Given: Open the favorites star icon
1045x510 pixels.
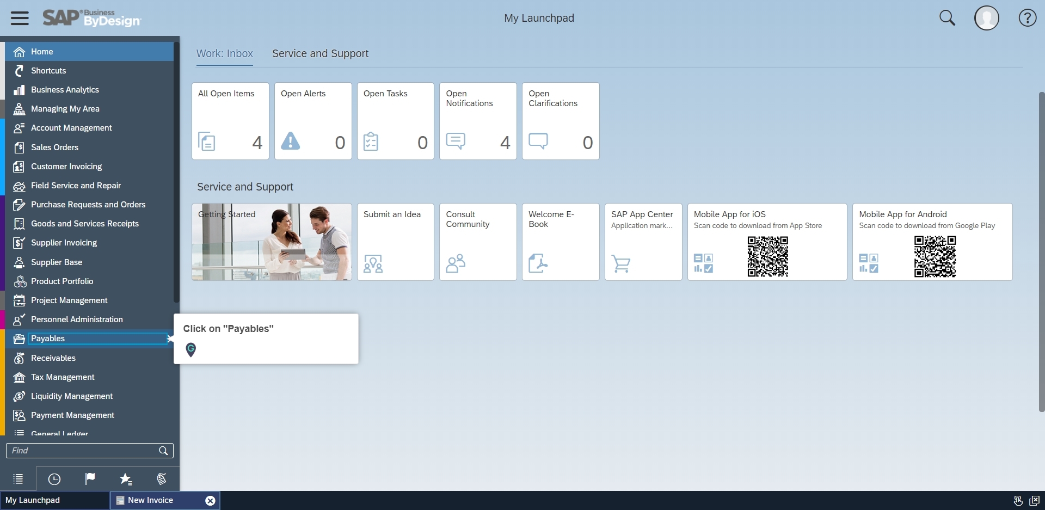Looking at the screenshot, I should pyautogui.click(x=126, y=479).
